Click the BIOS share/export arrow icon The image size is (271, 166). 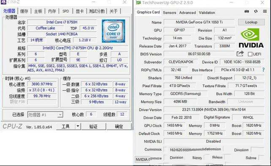click(x=240, y=54)
